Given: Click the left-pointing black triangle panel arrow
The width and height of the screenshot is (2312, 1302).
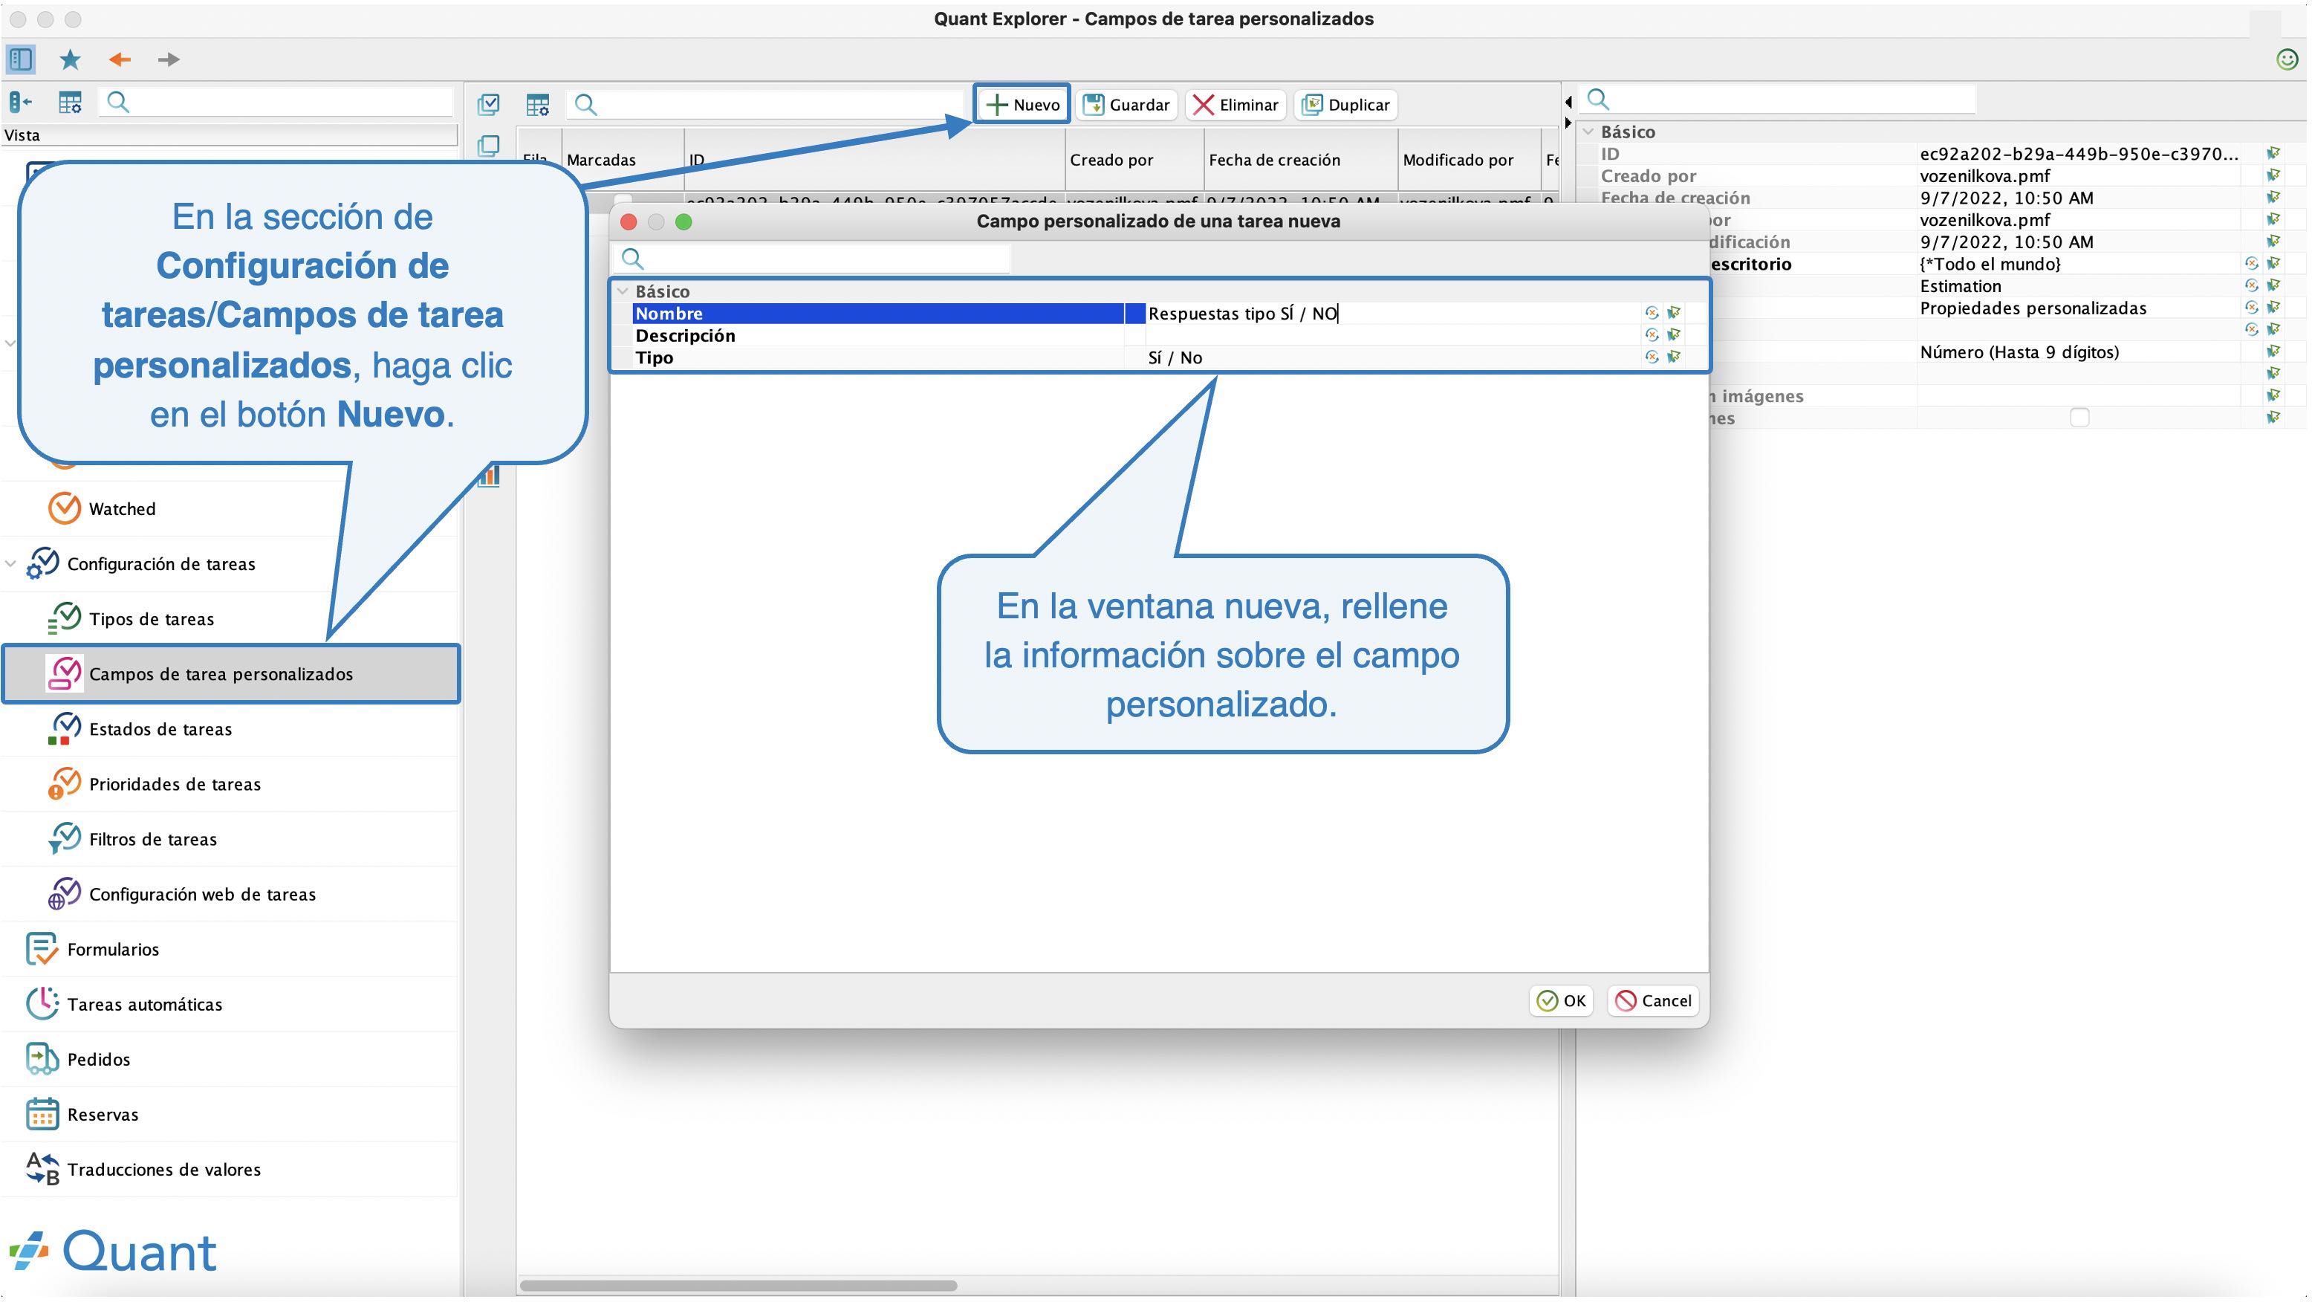Looking at the screenshot, I should (1568, 102).
